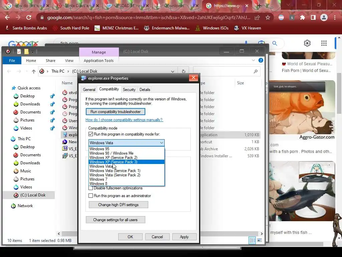Choose Windows XP (Service Pack 2)
The width and height of the screenshot is (342, 257).
127,158
